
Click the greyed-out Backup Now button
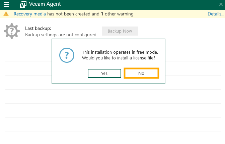point(120,31)
